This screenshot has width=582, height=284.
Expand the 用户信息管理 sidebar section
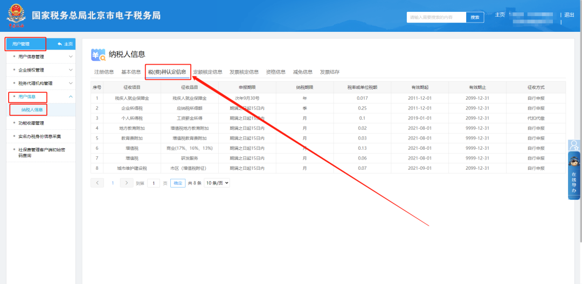coord(70,56)
